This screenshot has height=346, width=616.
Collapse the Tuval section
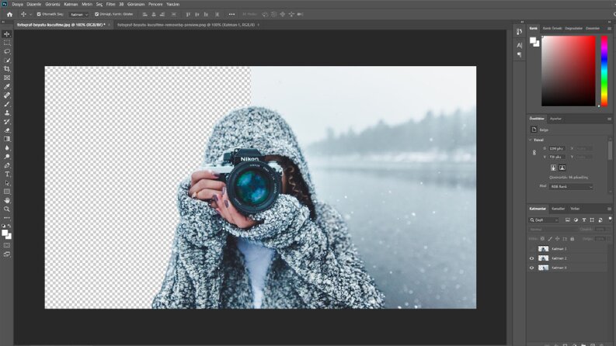[x=531, y=140]
